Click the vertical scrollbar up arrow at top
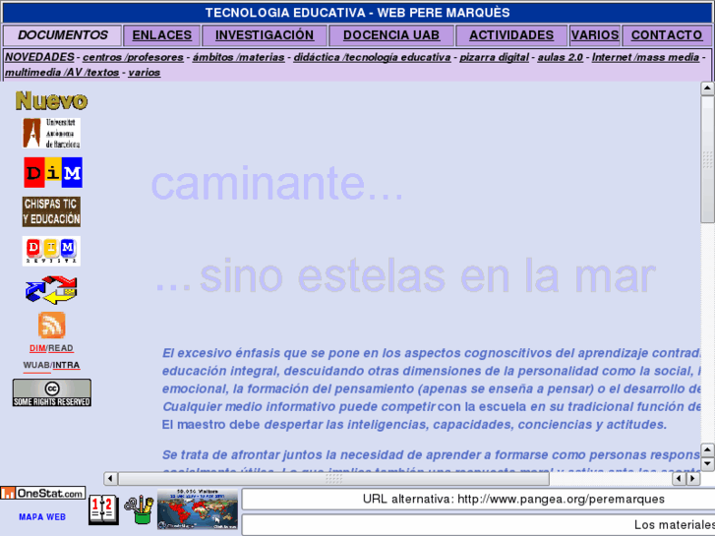The width and height of the screenshot is (715, 536). point(707,89)
